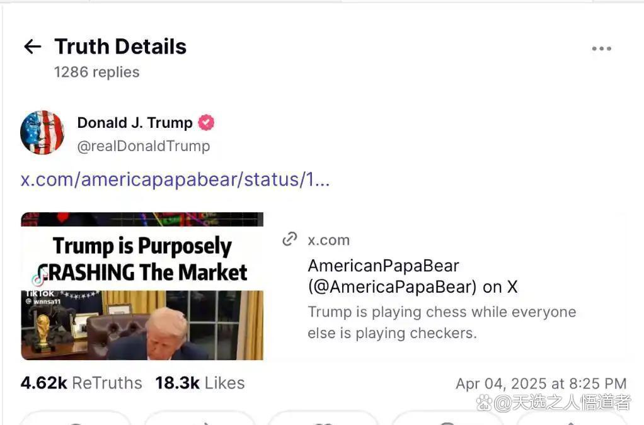
Task: Click the chain link icon beside x.com
Action: click(x=290, y=239)
